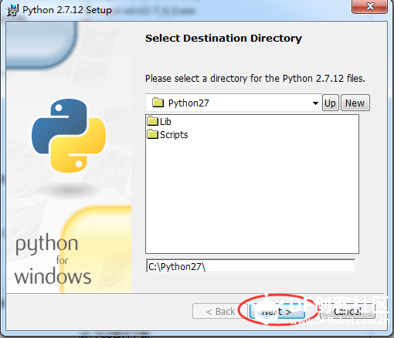394x338 pixels.
Task: Expand the directory dropdown arrow
Action: (315, 103)
